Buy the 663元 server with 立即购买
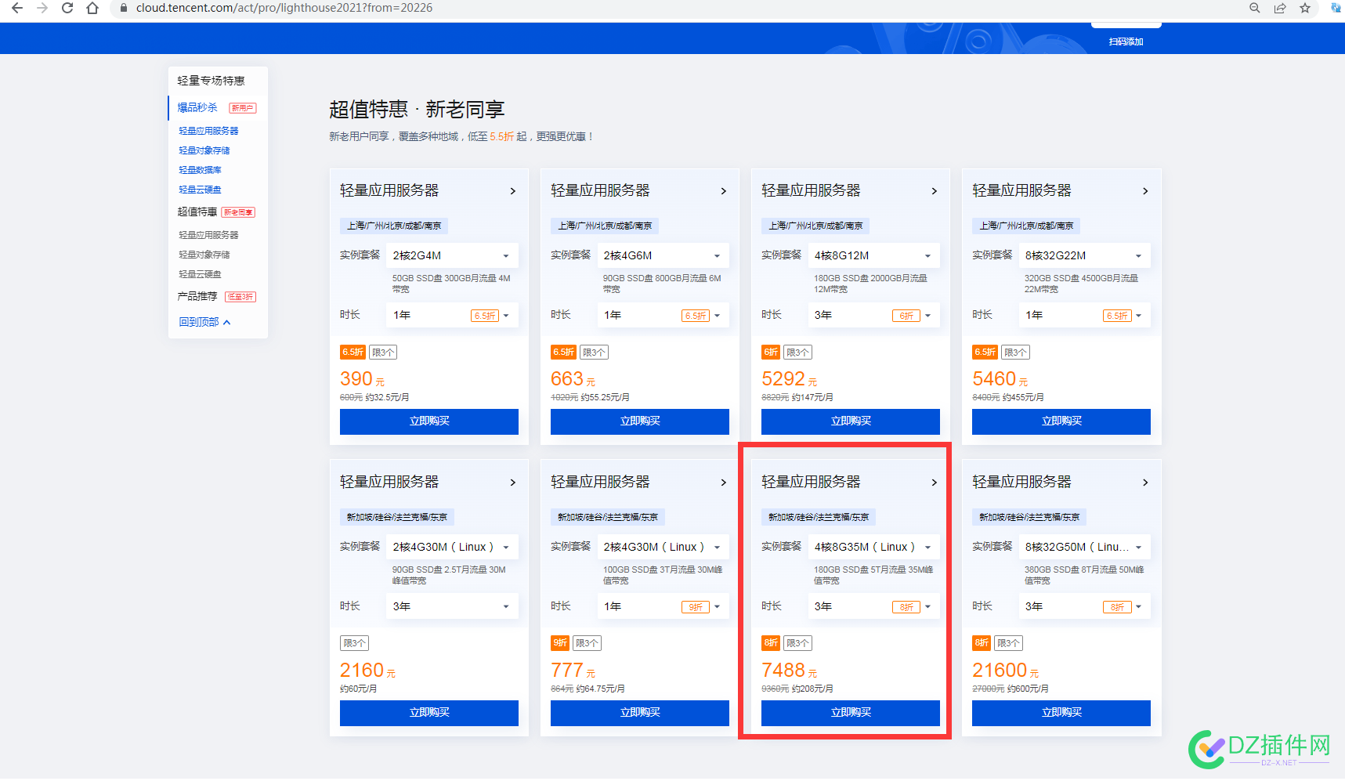Screen dimensions: 1345x781 tap(640, 421)
